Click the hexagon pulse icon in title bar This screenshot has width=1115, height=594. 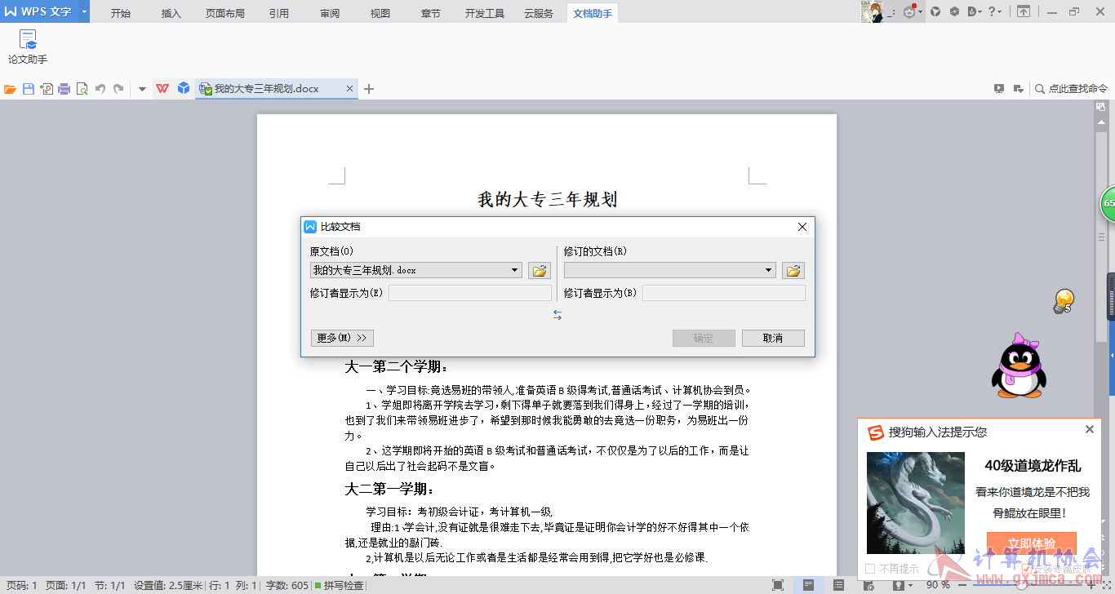point(954,11)
